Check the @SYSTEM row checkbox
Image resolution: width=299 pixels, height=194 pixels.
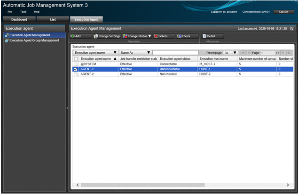point(76,64)
